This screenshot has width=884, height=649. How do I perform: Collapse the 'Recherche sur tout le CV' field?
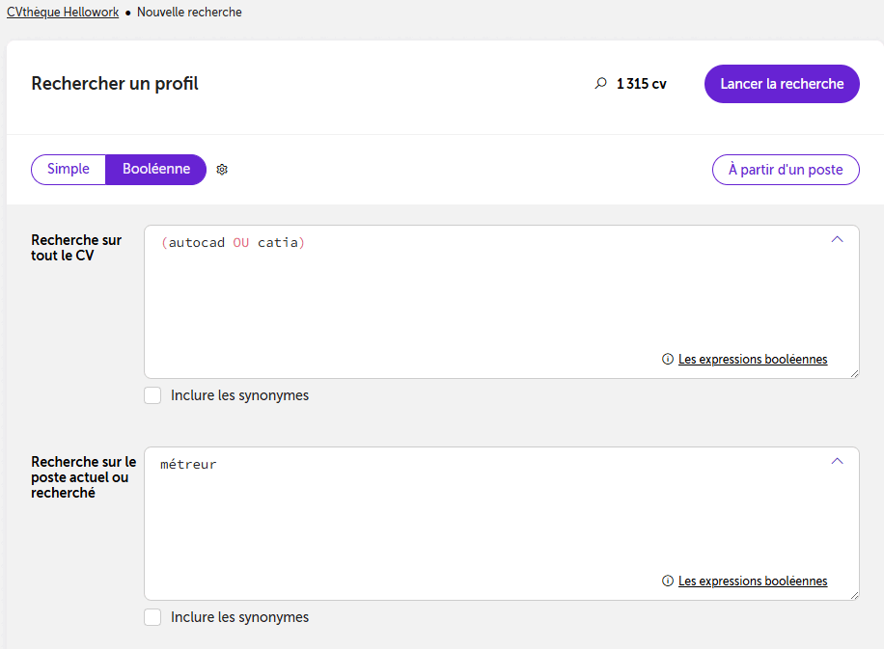[x=838, y=239]
